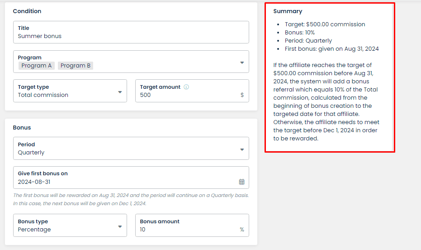Open the Bonus type dropdown arrow
The image size is (421, 250).
coord(120,226)
